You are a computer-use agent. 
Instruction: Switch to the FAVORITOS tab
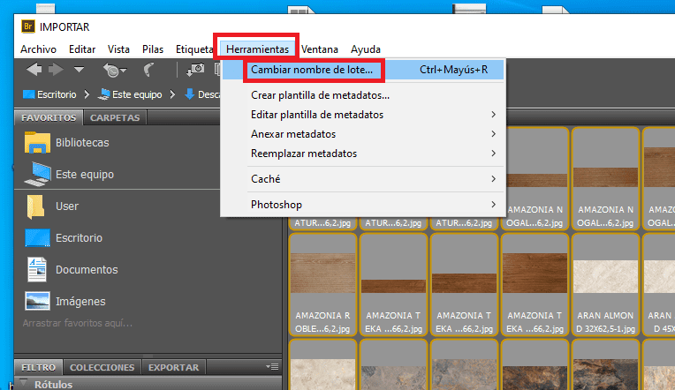click(49, 117)
